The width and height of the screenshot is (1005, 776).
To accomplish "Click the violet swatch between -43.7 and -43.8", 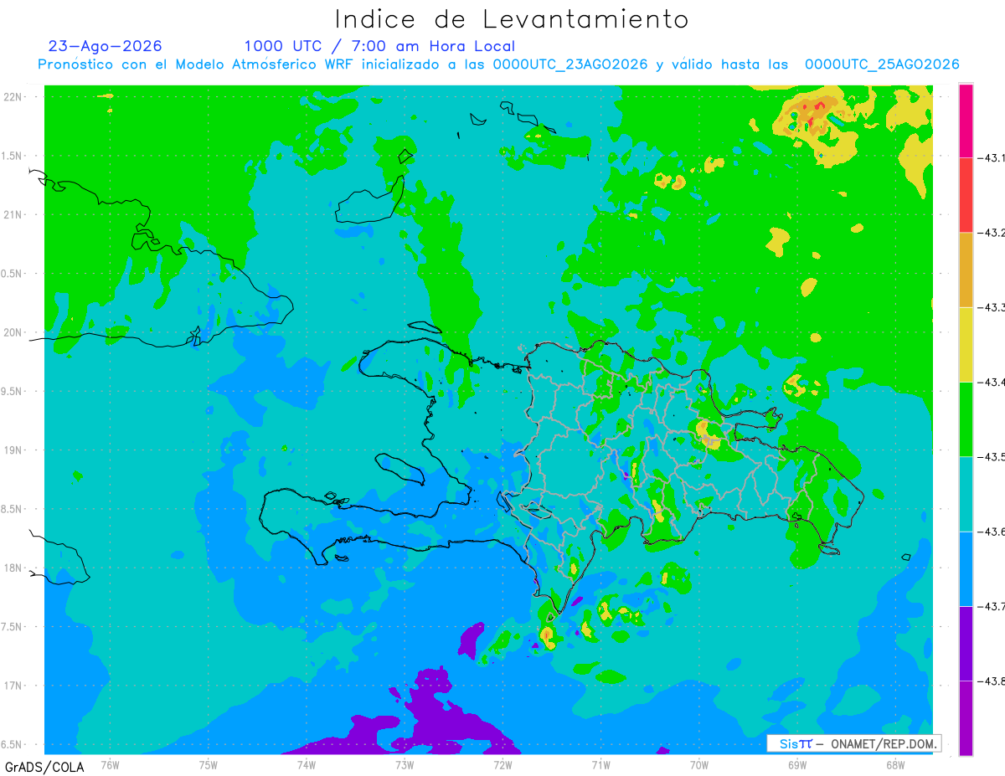I will (966, 643).
